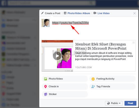Click the yellow smiley Feeling icon
This screenshot has width=139, height=108.
click(93, 79)
